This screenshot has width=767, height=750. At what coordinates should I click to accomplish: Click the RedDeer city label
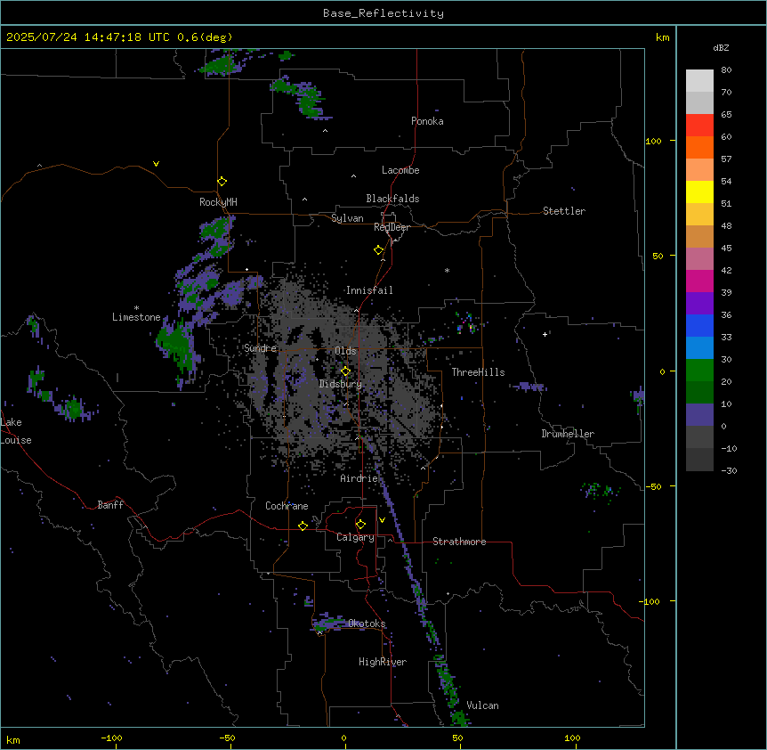[x=392, y=227]
